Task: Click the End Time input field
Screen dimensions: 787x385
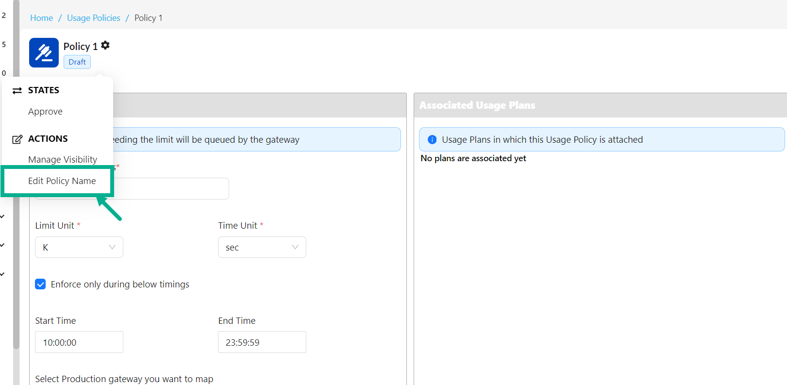Action: (262, 342)
